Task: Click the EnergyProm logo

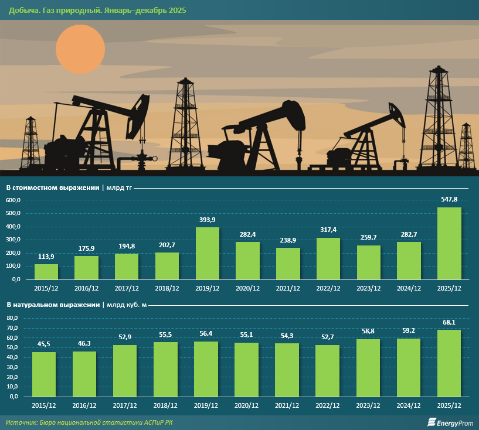Action: click(449, 421)
